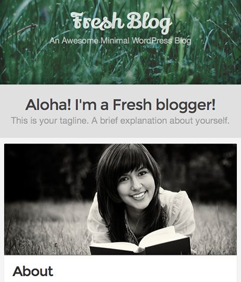Click the open book in the photo
The width and height of the screenshot is (241, 282).
(x=140, y=241)
